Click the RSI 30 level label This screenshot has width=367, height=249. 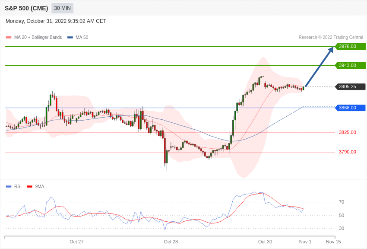pyautogui.click(x=342, y=228)
